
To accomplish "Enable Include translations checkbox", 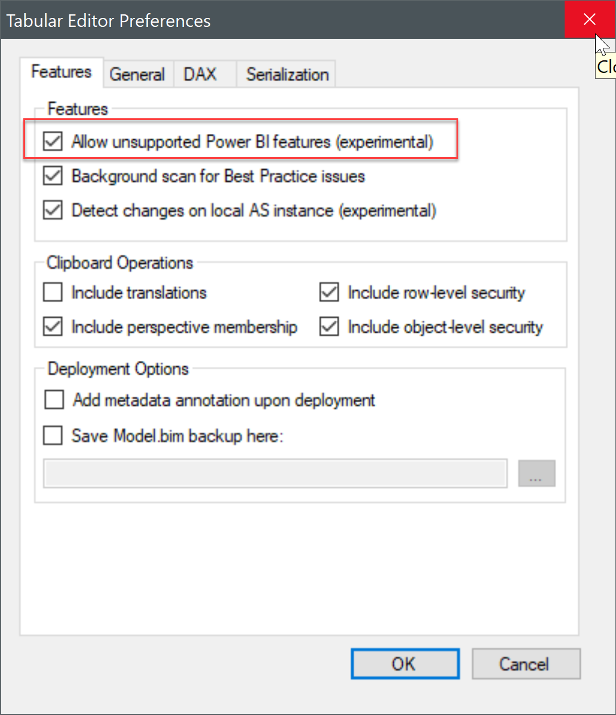I will (x=53, y=293).
